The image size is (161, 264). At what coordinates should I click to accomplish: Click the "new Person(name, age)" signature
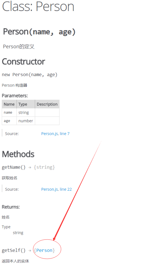click(x=30, y=75)
